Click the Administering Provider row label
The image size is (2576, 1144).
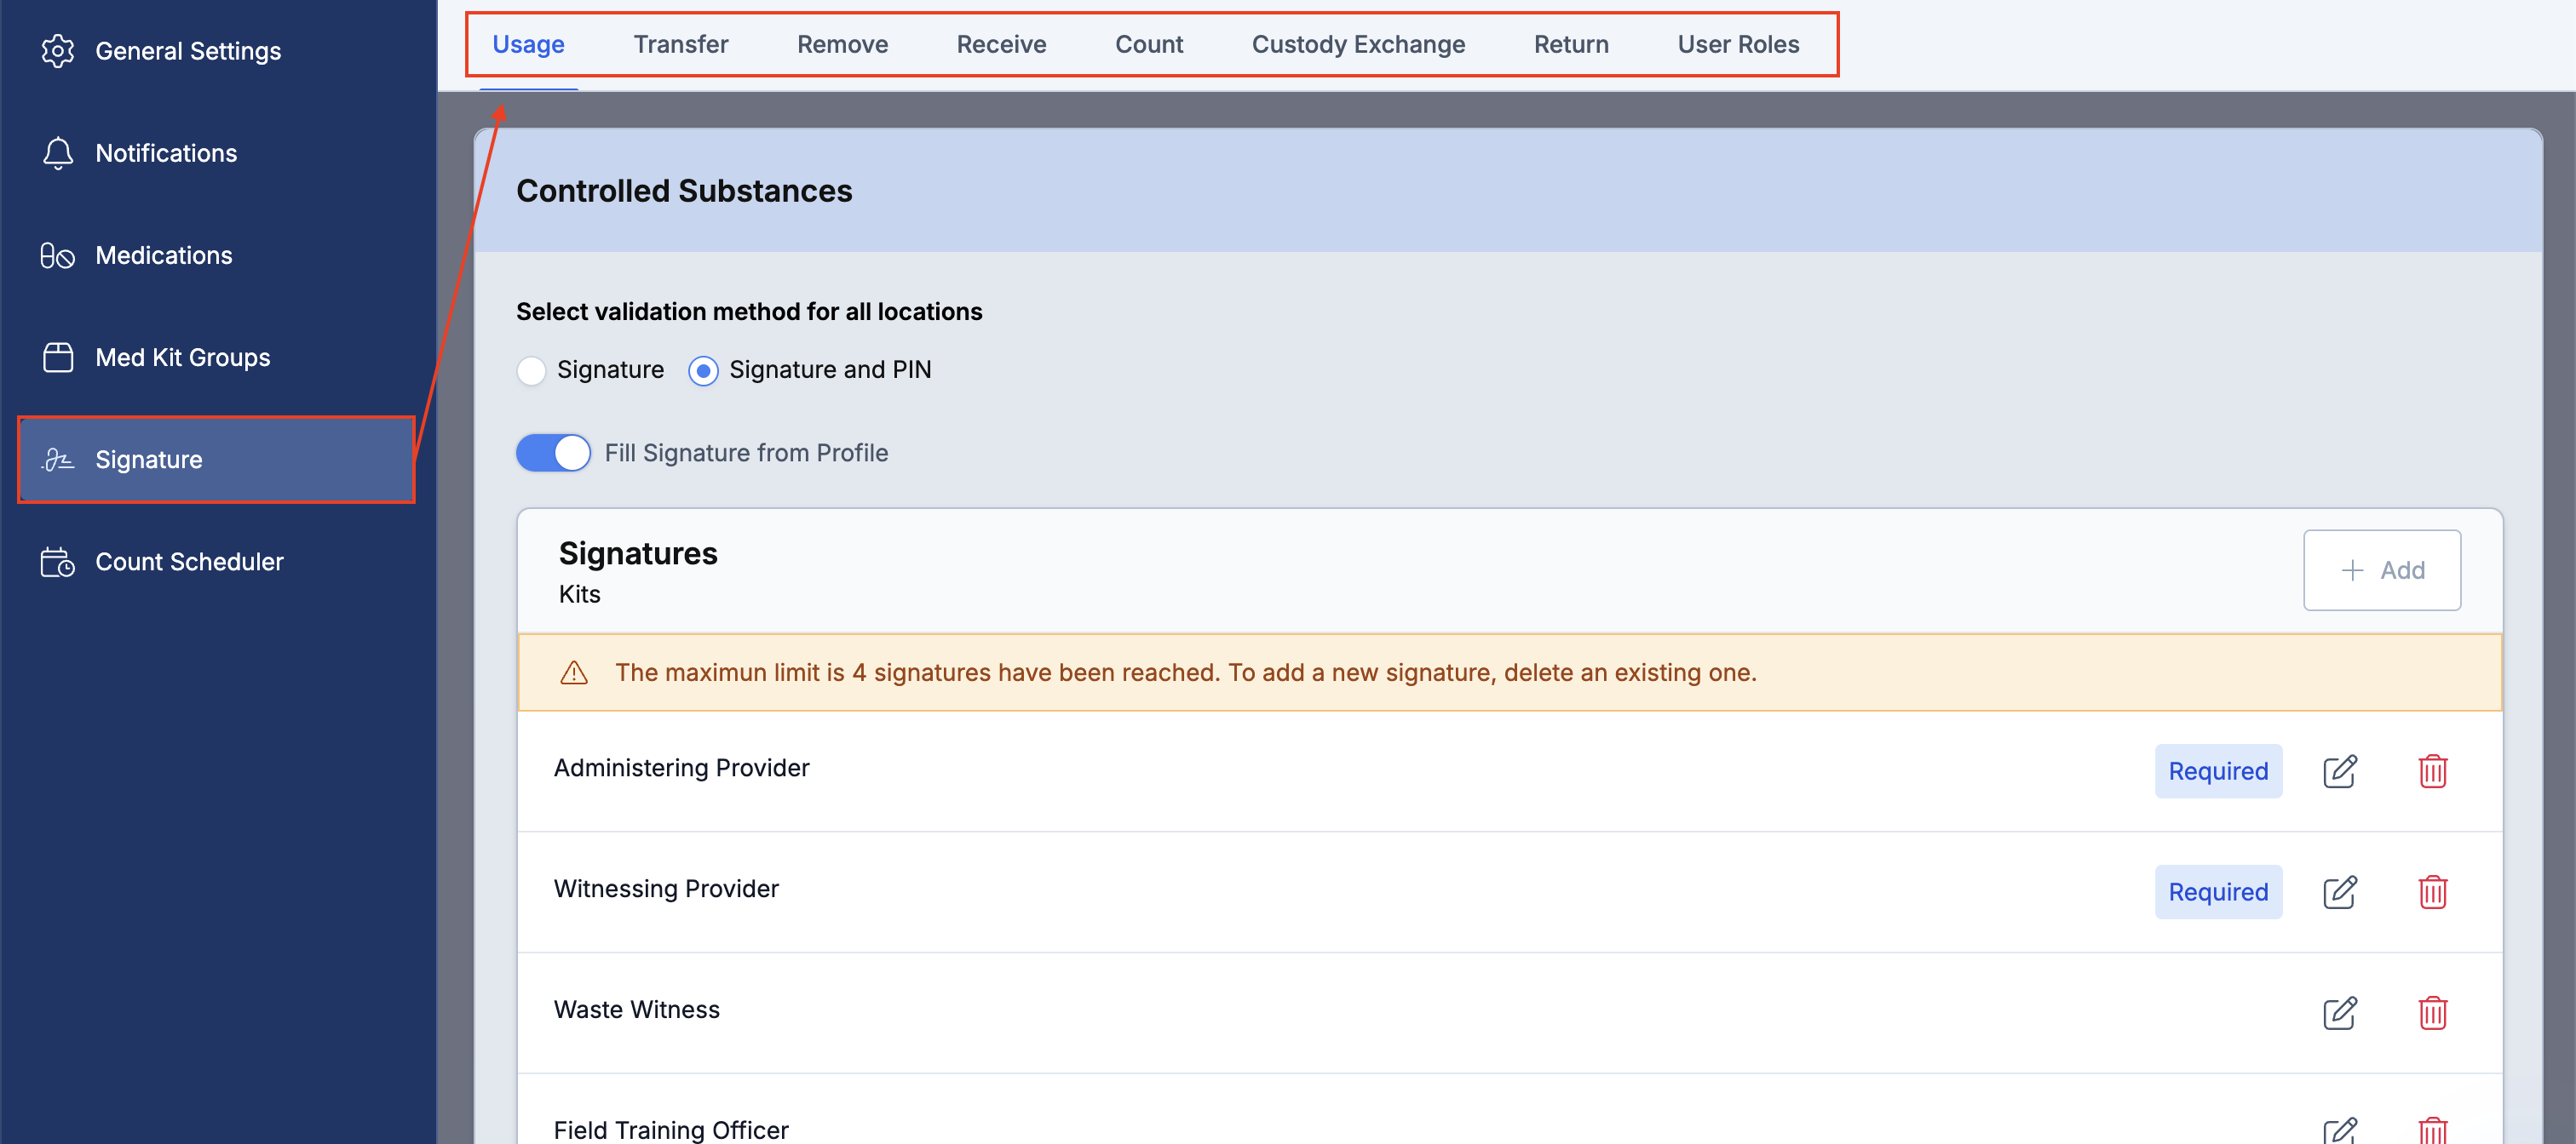681,769
